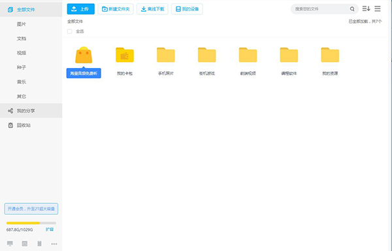The height and width of the screenshot is (251, 392).
Task: Open the three-dots more icon in sidebar
Action: click(x=54, y=244)
